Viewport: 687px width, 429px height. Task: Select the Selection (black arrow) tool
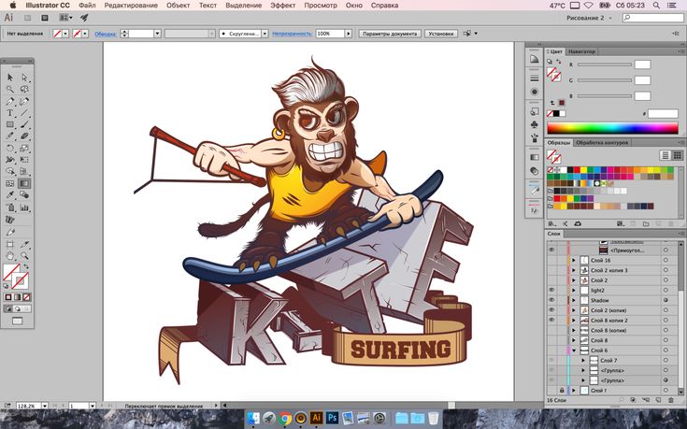point(10,78)
